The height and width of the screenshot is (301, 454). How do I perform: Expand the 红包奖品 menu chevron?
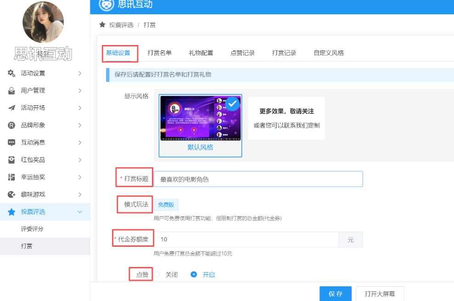click(80, 160)
